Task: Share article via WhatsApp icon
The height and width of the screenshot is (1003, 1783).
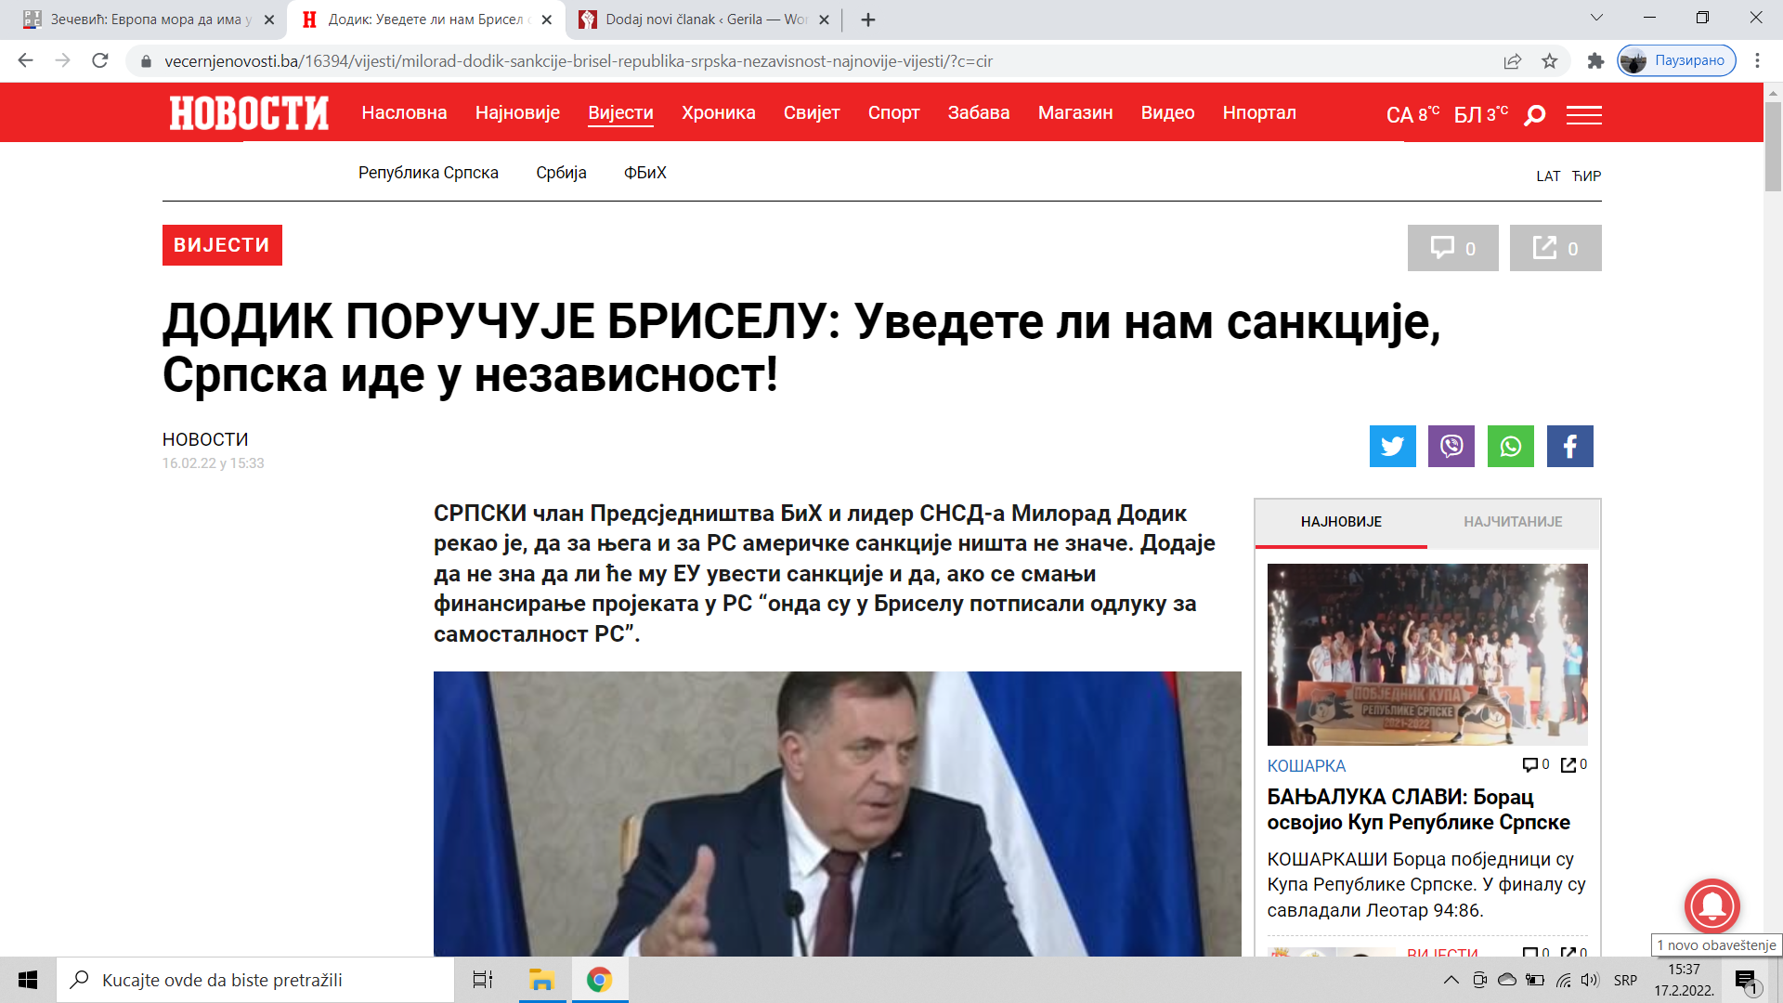Action: (1511, 447)
